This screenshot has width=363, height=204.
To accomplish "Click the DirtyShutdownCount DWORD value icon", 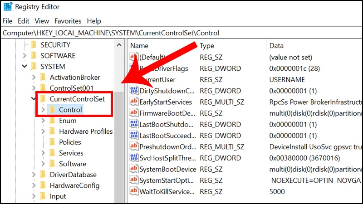I will click(134, 90).
